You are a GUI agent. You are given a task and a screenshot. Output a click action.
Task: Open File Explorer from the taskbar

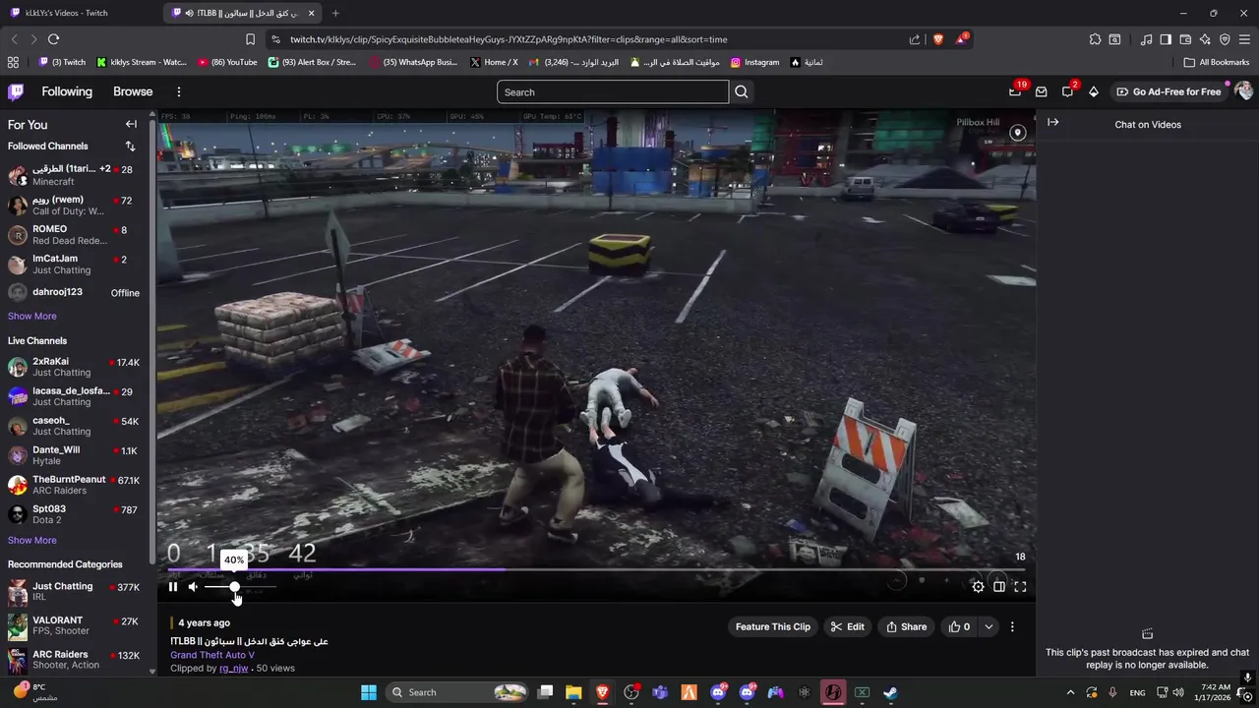pos(573,692)
